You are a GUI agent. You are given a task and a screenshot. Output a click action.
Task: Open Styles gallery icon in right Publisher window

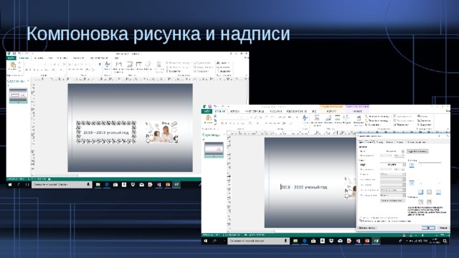point(305,118)
